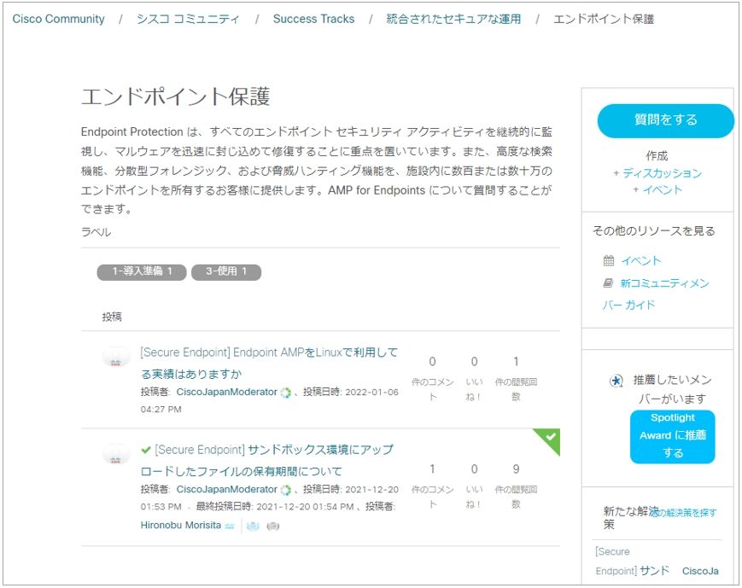Click 最終投稿日時 2021-12-20 01:54 PM text
742x588 pixels.
(x=275, y=507)
